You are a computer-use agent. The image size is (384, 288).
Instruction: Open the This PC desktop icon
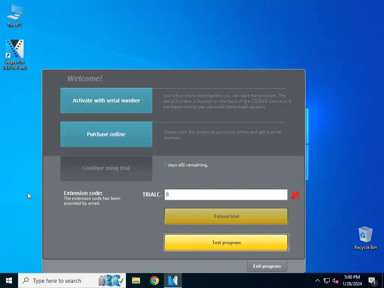click(15, 15)
